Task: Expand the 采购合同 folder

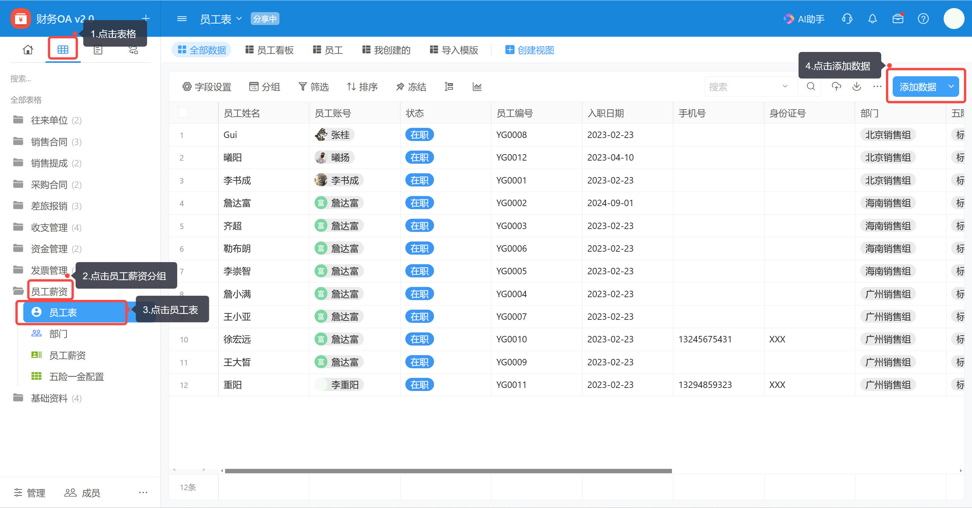Action: 47,185
